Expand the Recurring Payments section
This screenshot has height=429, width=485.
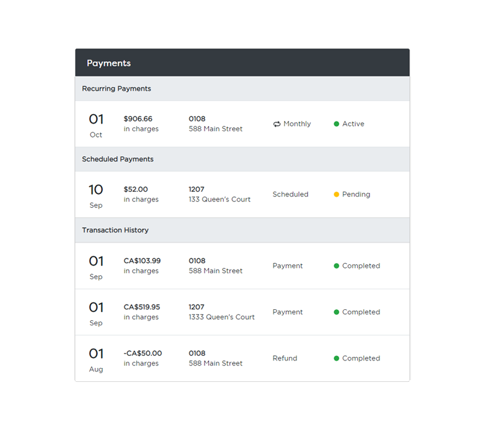click(116, 89)
